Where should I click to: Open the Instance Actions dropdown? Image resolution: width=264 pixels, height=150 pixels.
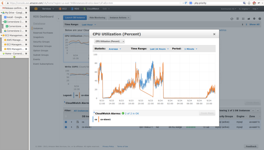coord(120,17)
